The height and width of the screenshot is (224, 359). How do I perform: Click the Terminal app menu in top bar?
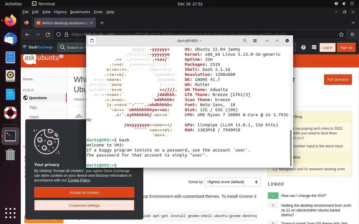tap(43, 4)
